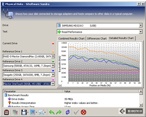Open the Drive dropdown showing SAMSUNG HD321KJ
This screenshot has height=117, width=146.
click(x=141, y=26)
